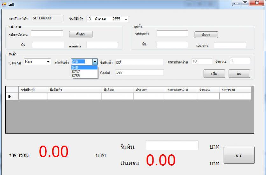Viewport: 266px width, 175px height.
Task: Click the employee code input field
Action: [47, 33]
